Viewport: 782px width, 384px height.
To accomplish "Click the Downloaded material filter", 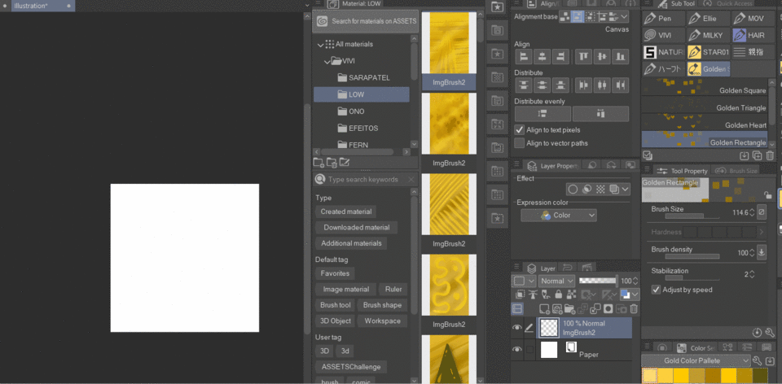I will click(x=357, y=228).
